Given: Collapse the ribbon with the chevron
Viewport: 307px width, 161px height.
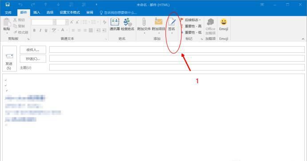Looking at the screenshot, I should 303,39.
